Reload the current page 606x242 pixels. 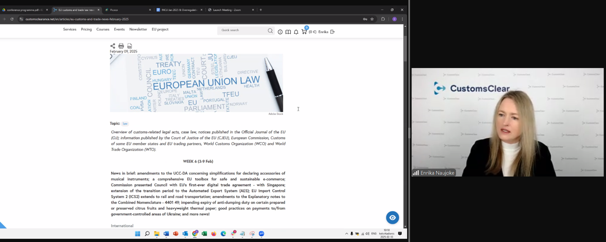[x=12, y=19]
